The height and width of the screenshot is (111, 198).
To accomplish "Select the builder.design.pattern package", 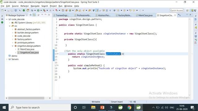I will coord(28,33).
